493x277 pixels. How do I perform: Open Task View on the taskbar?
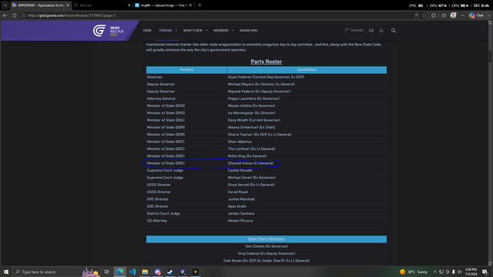tap(106, 272)
